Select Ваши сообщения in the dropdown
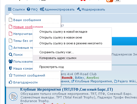The height and width of the screenshot is (104, 137). (x=27, y=20)
